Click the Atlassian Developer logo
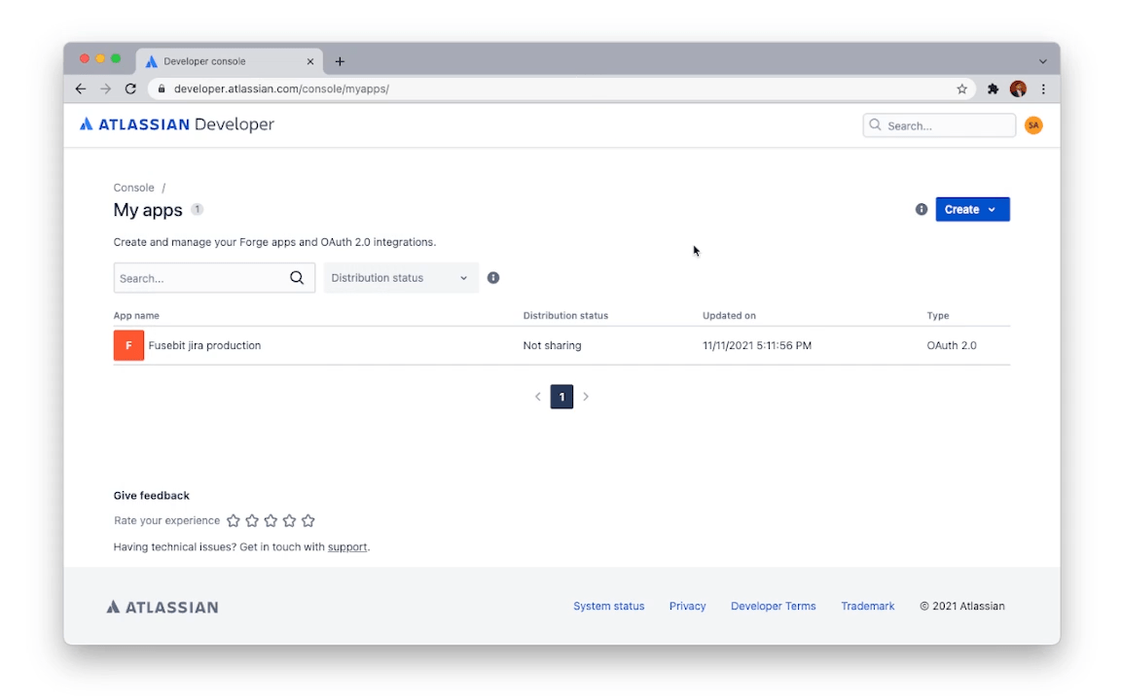Viewport: 1121px width, 700px height. tap(176, 124)
